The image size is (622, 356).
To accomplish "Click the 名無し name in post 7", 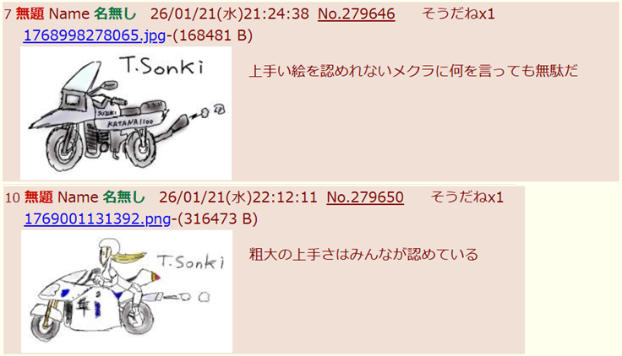I will tap(115, 13).
